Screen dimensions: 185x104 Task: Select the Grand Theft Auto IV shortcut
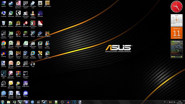[x=25, y=5]
